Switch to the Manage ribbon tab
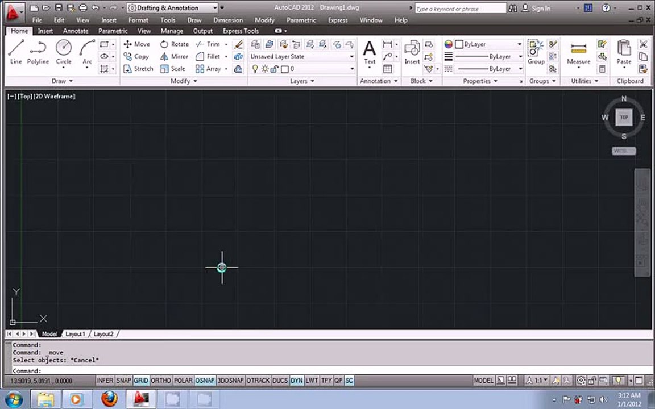The image size is (655, 409). coord(172,31)
